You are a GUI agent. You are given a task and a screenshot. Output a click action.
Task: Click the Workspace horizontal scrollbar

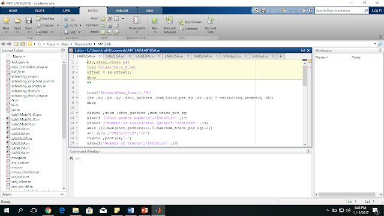pyautogui.click(x=349, y=194)
